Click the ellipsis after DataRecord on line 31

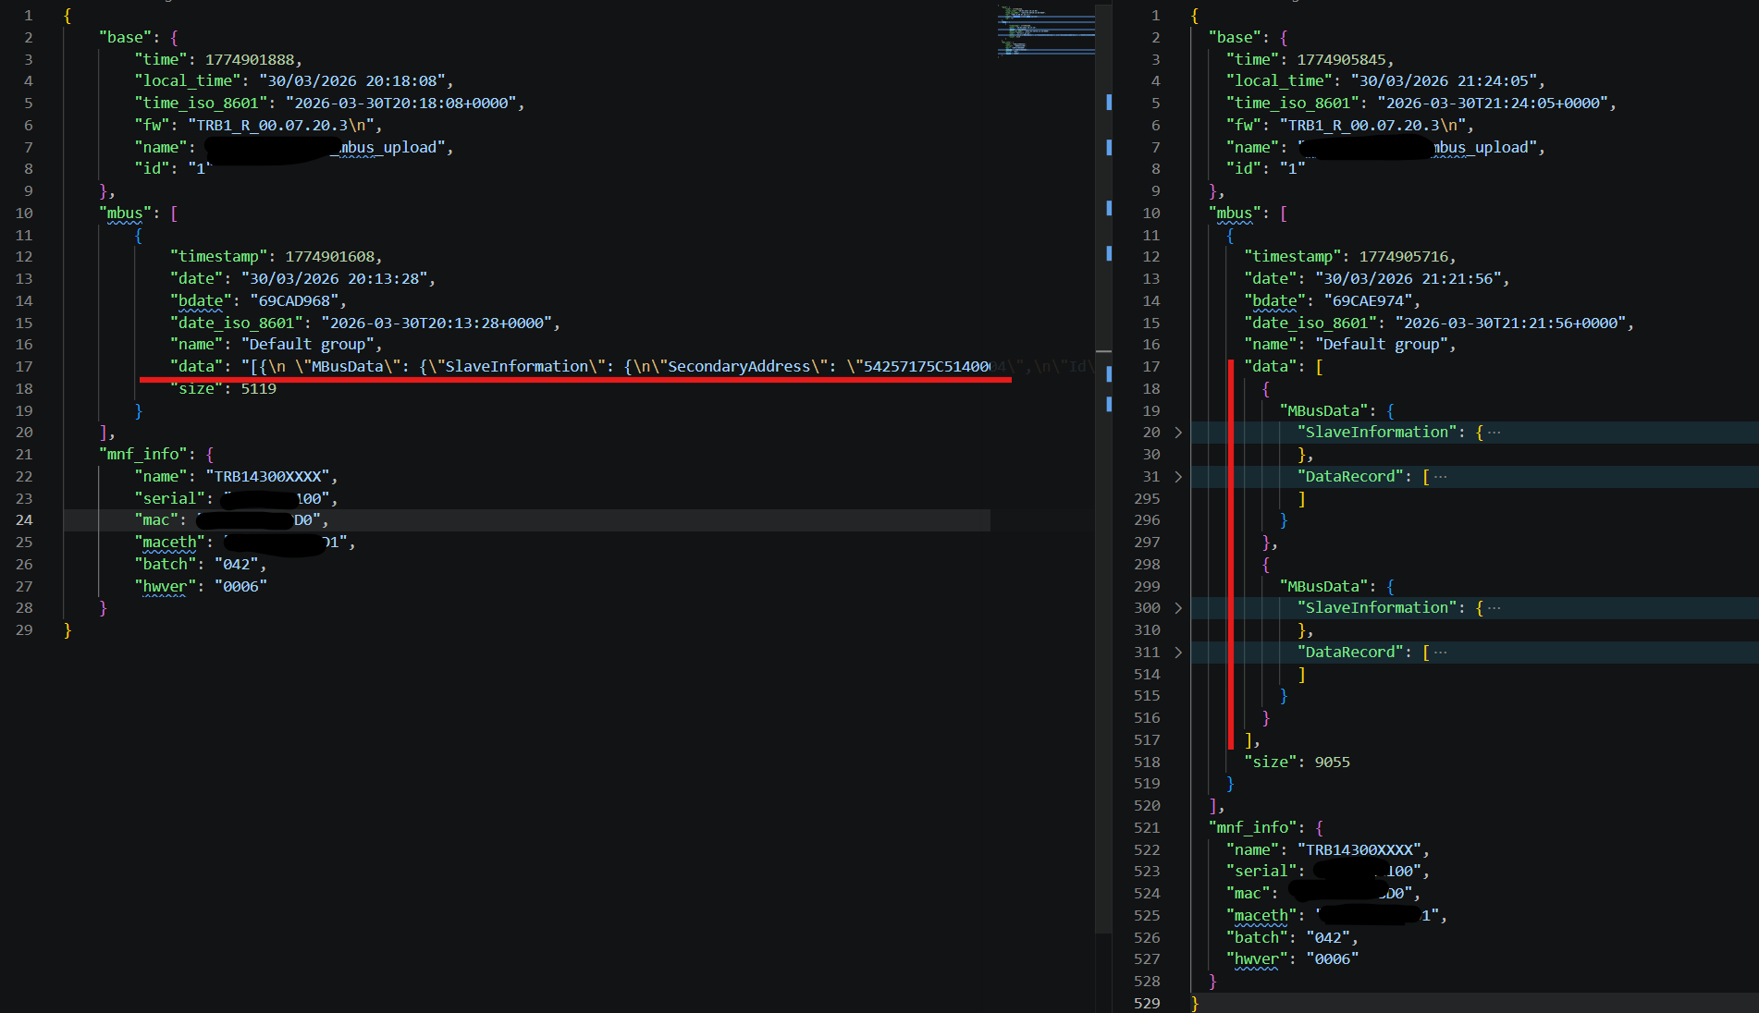(x=1440, y=477)
